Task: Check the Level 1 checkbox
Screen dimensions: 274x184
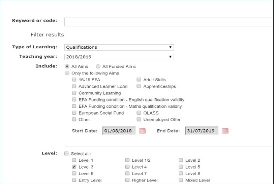Action: click(74, 160)
